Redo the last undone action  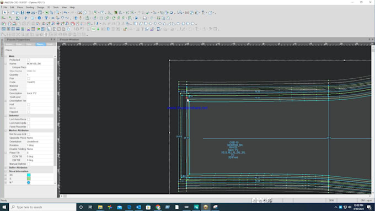[x=72, y=13]
